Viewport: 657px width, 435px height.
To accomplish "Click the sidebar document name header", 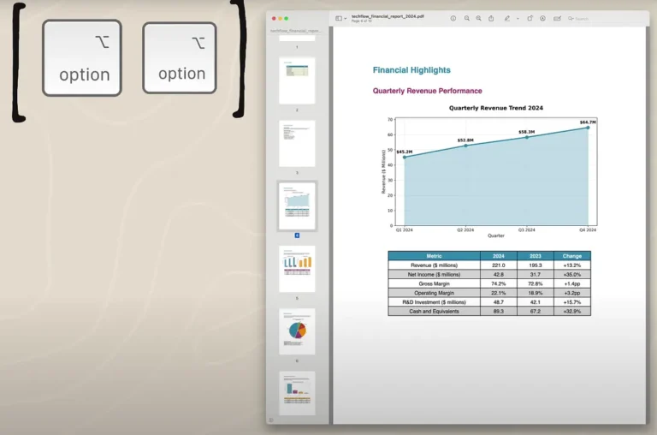I will (x=296, y=31).
